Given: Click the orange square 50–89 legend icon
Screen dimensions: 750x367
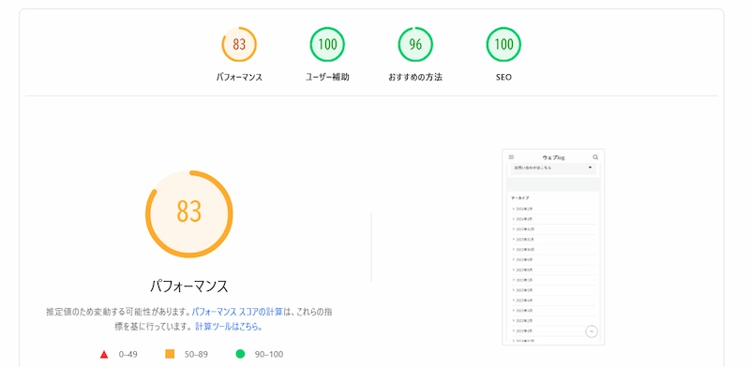Looking at the screenshot, I should [170, 354].
